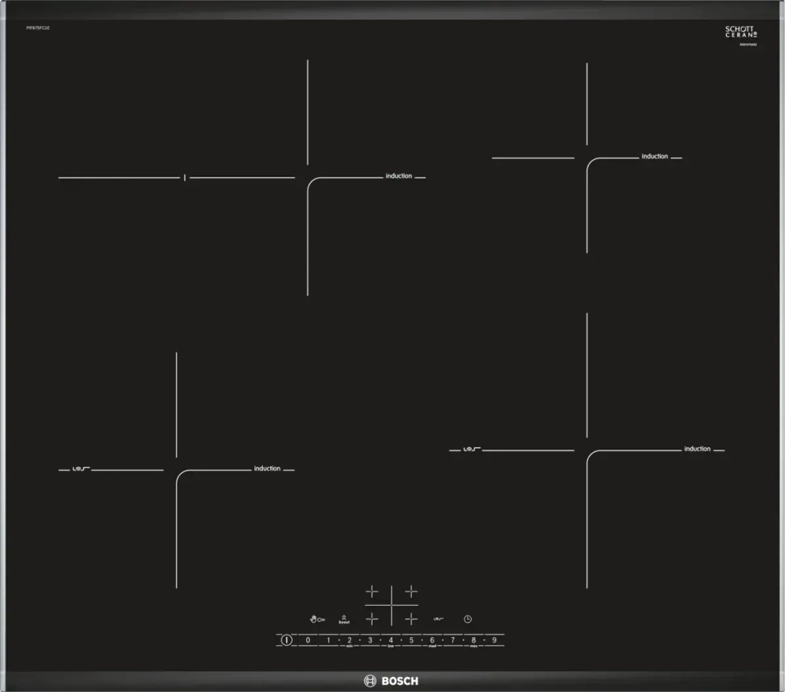The height and width of the screenshot is (692, 785).
Task: Click the 'induction' label of the bottom-left zone
Action: click(267, 468)
